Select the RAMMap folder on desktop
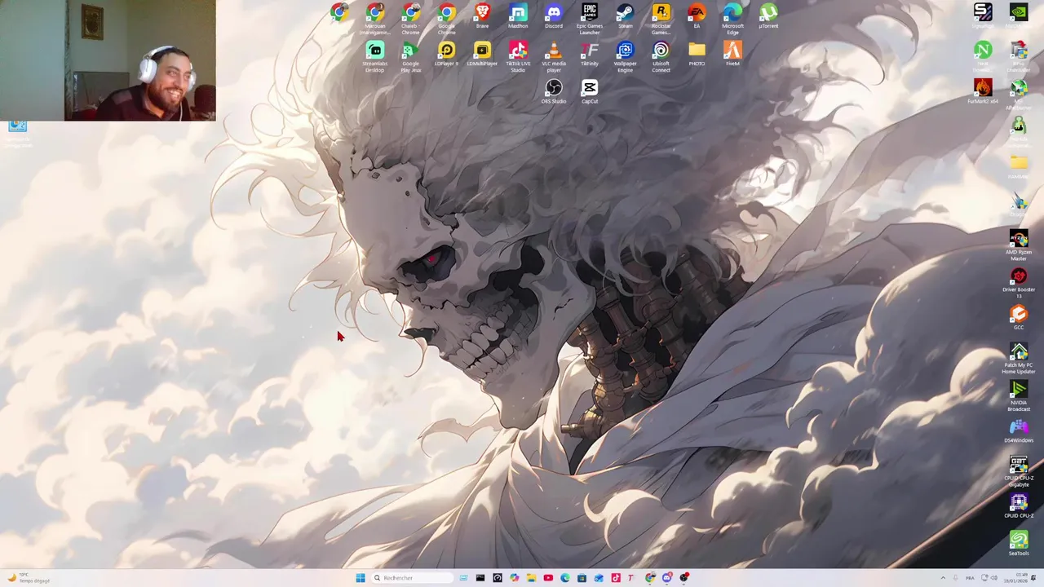Screen dimensions: 1044x587 tap(1019, 167)
